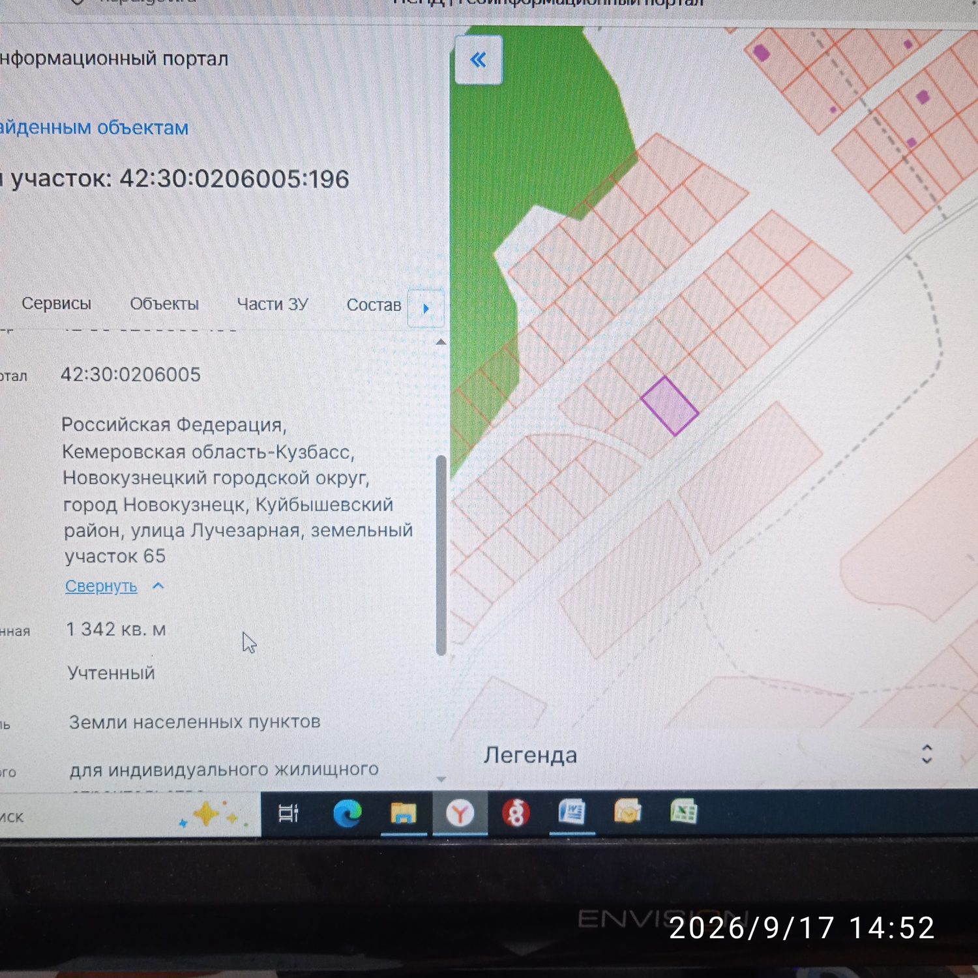Open the mail envelope app in taskbar
This screenshot has width=978, height=978.
coord(628,812)
